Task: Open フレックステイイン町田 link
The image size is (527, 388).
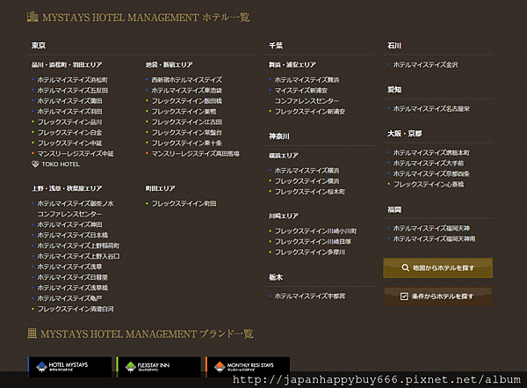Action: pyautogui.click(x=184, y=203)
